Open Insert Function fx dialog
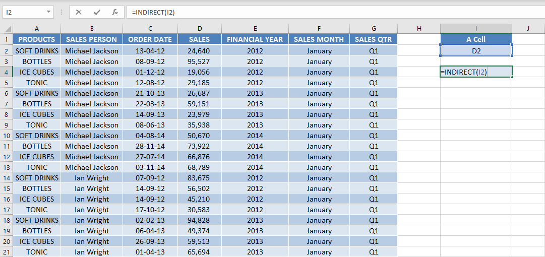The image size is (545, 257). [x=115, y=12]
